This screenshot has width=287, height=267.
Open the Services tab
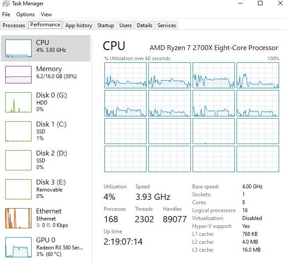click(167, 25)
